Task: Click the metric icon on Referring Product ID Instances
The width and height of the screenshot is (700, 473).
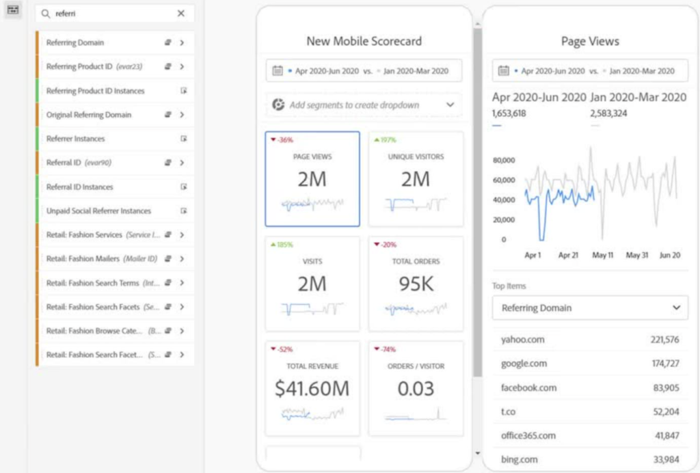Action: [183, 91]
